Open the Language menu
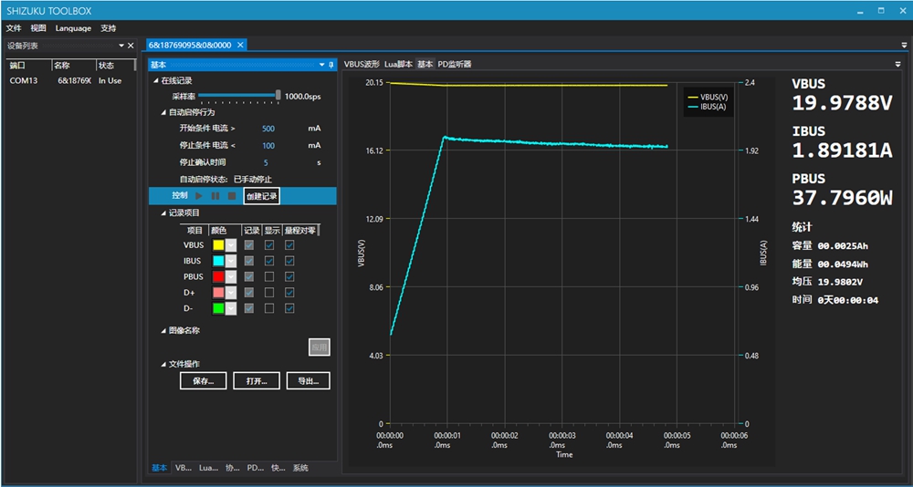This screenshot has width=913, height=487. pos(73,28)
